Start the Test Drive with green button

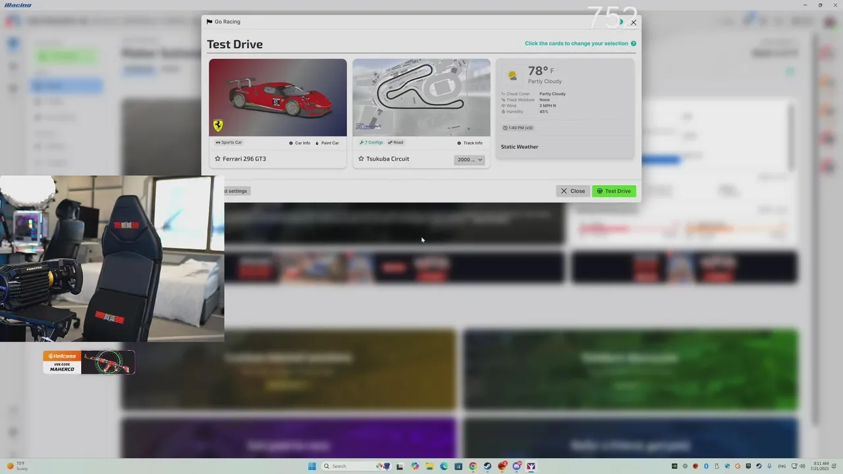pos(614,191)
